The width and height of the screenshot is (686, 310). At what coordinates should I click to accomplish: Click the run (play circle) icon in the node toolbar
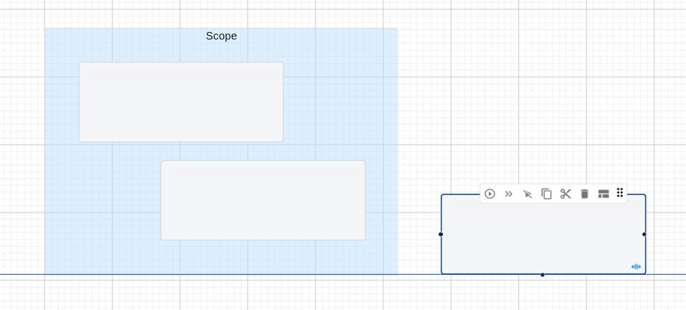[490, 194]
